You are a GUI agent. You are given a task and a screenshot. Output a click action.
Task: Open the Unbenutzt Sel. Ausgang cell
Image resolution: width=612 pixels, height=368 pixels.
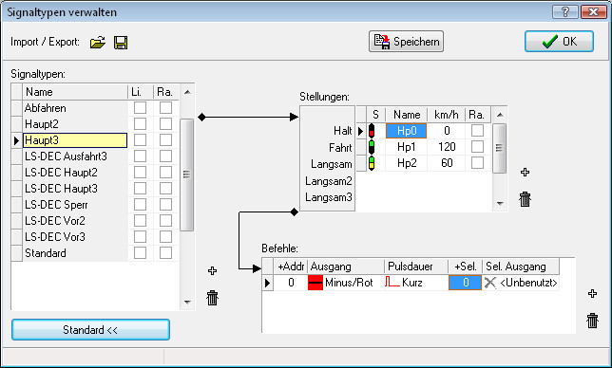pos(521,283)
